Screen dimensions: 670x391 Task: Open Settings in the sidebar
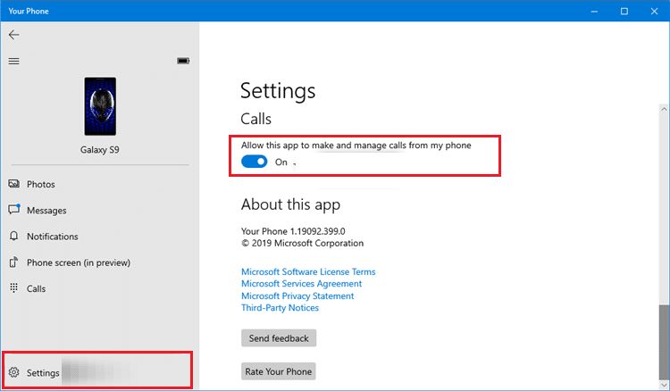[97, 370]
